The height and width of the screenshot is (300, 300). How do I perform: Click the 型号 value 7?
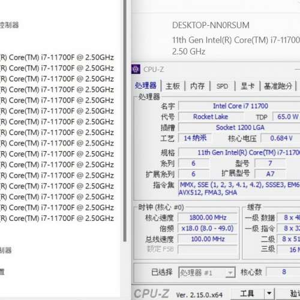tap(270, 163)
